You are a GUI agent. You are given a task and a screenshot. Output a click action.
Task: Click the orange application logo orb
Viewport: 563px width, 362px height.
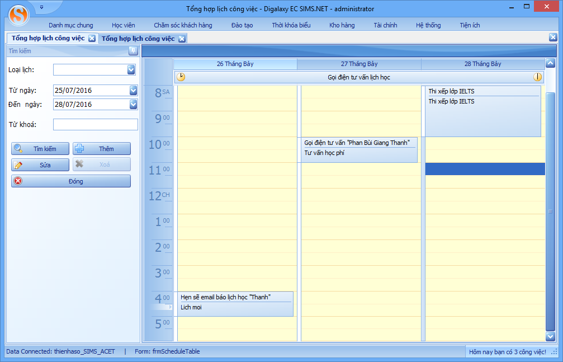[x=19, y=15]
